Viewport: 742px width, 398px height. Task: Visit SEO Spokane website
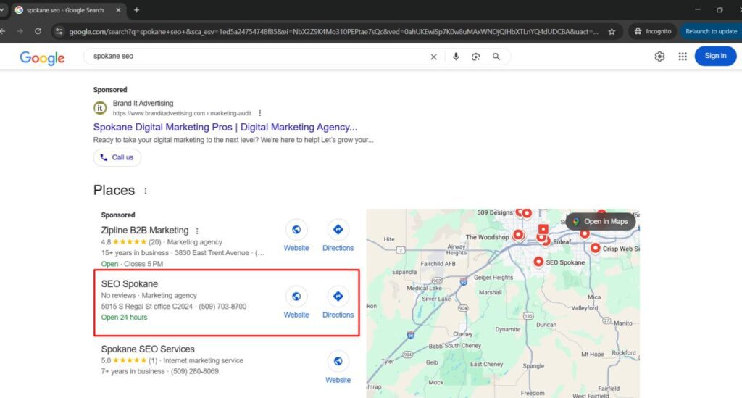coord(296,302)
